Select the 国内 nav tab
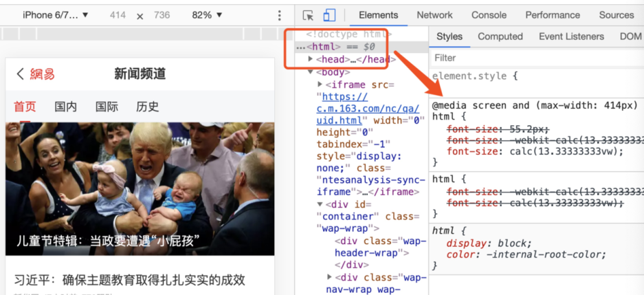Viewport: 644px width, 295px height. click(66, 107)
